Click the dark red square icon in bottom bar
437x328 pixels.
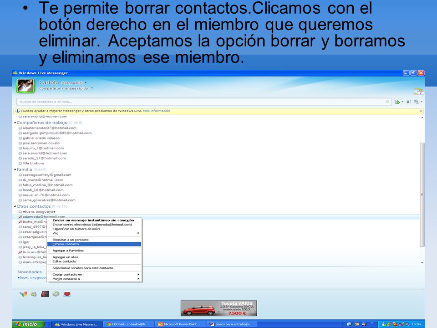click(45, 294)
